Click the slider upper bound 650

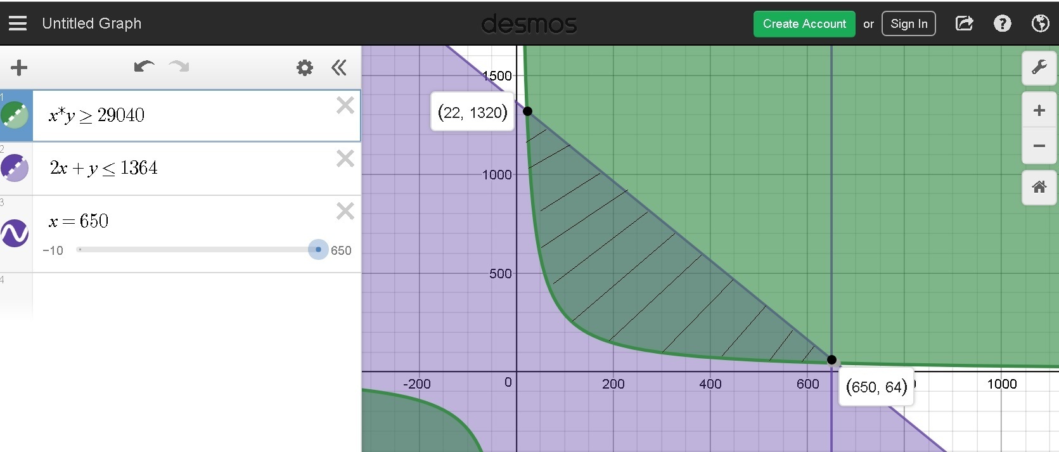pos(341,250)
